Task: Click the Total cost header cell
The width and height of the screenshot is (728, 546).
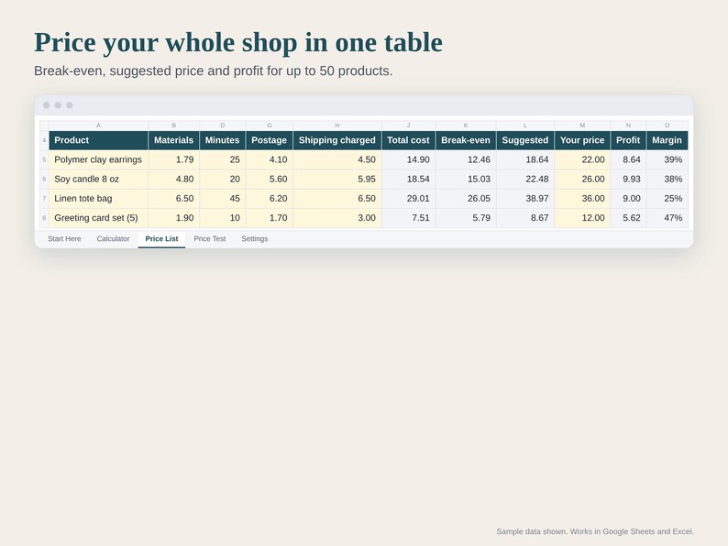Action: pyautogui.click(x=409, y=140)
